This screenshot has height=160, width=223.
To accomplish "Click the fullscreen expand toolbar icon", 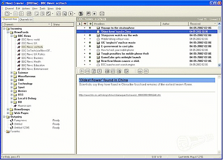I will [102, 14].
